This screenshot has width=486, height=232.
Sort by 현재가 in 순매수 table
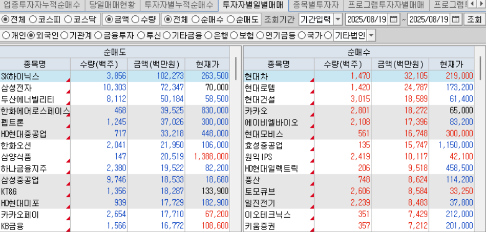452,64
